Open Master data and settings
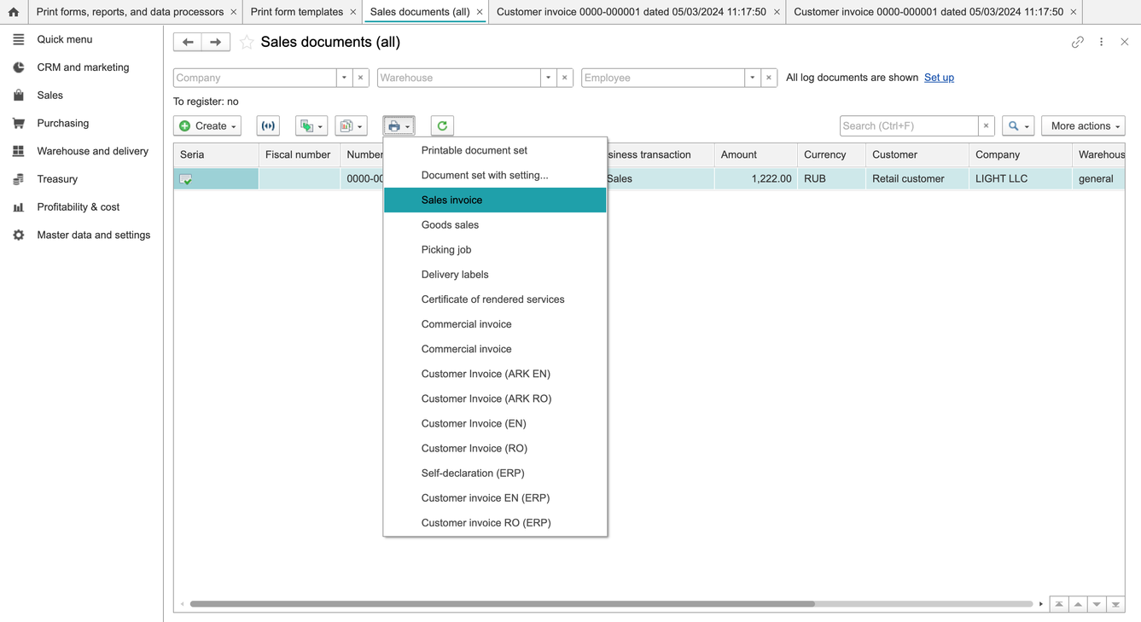This screenshot has width=1141, height=622. [x=93, y=235]
